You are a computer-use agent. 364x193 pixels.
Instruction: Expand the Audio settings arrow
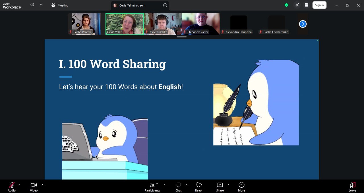(19, 185)
